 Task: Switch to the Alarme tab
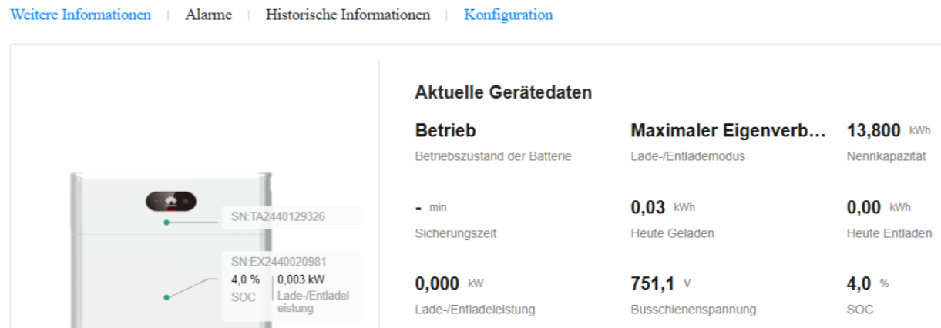pos(208,15)
